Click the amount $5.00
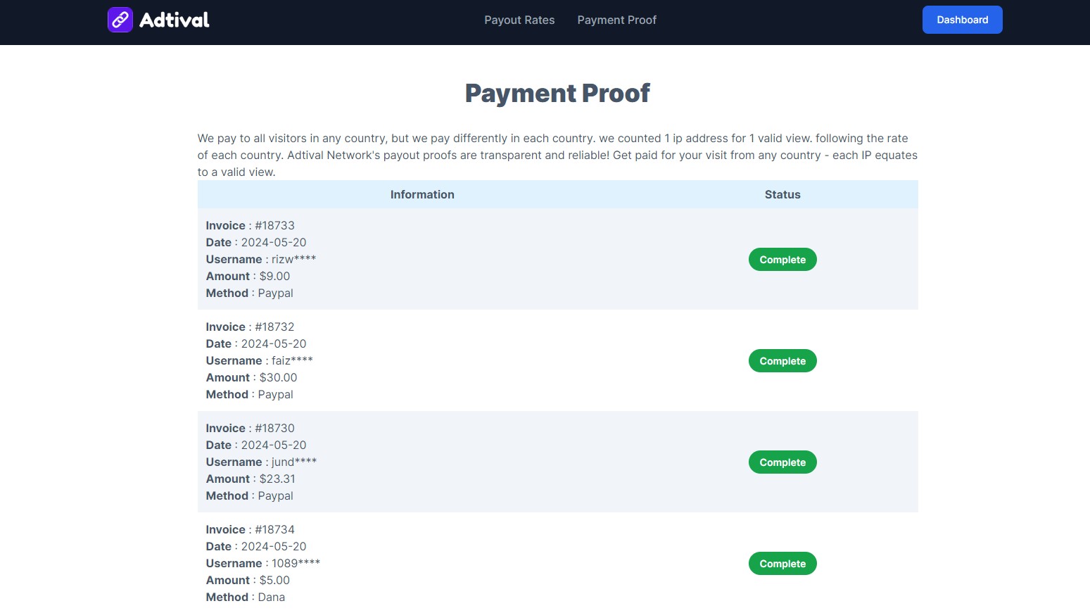Image resolution: width=1090 pixels, height=613 pixels. [x=274, y=580]
